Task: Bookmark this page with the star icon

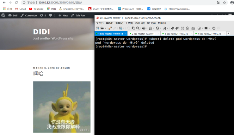Action: [224, 3]
